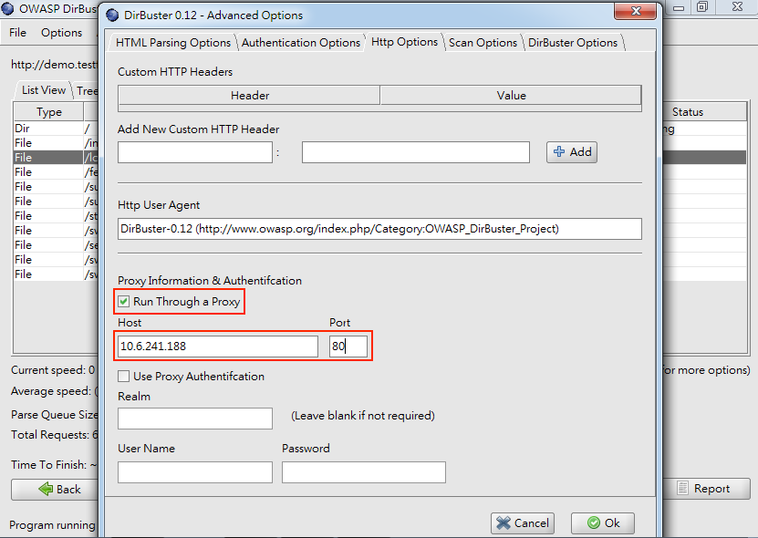This screenshot has height=538, width=758.
Task: Click the Status column header in results
Action: point(703,112)
